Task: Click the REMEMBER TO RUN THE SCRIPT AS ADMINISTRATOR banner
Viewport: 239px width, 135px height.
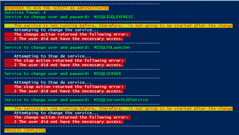Action: point(56,8)
